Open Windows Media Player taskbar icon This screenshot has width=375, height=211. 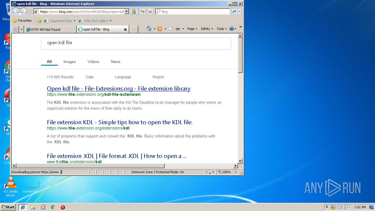point(43,207)
